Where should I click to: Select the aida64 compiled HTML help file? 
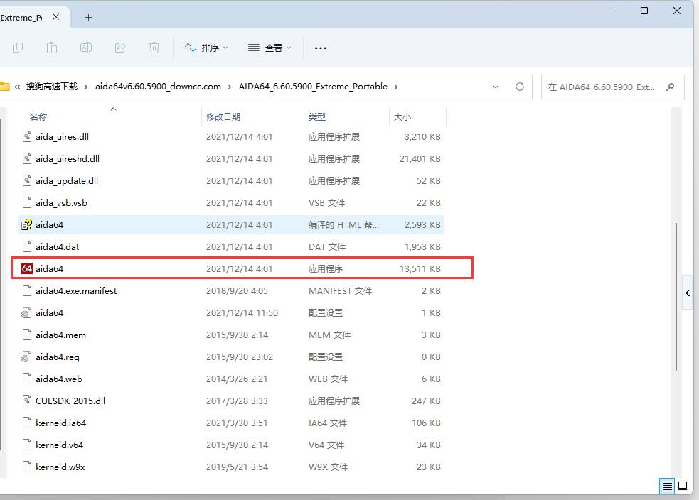[x=50, y=224]
